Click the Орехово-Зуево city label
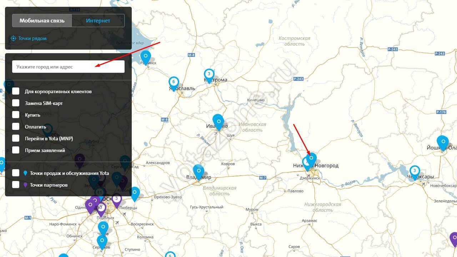The height and width of the screenshot is (257, 457). click(167, 197)
